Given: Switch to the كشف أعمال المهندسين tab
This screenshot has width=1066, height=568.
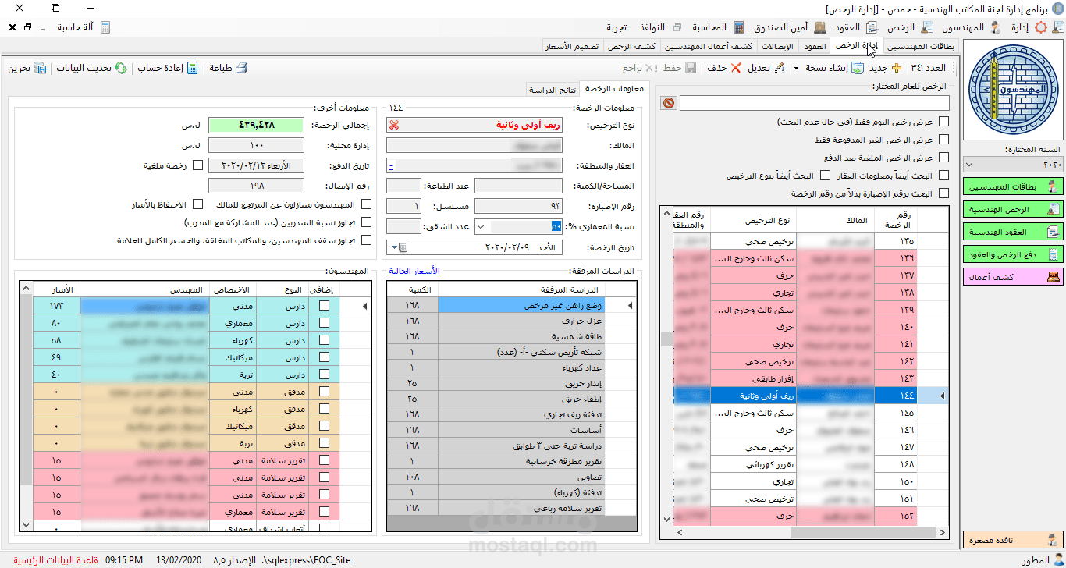Looking at the screenshot, I should (x=708, y=47).
